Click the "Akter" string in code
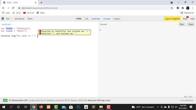The height and width of the screenshot is (110, 196). [21, 31]
